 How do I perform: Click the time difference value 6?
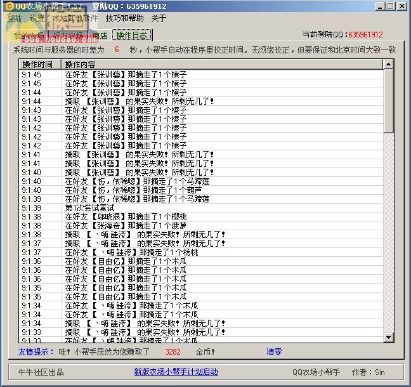tap(117, 49)
